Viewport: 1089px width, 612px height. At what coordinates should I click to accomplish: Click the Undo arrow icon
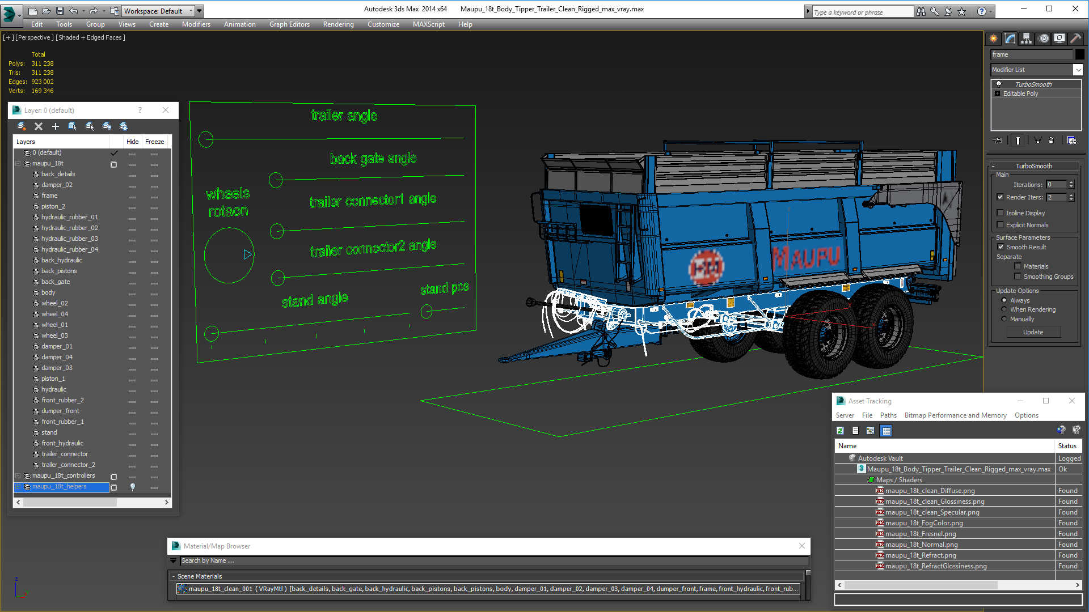coord(74,11)
